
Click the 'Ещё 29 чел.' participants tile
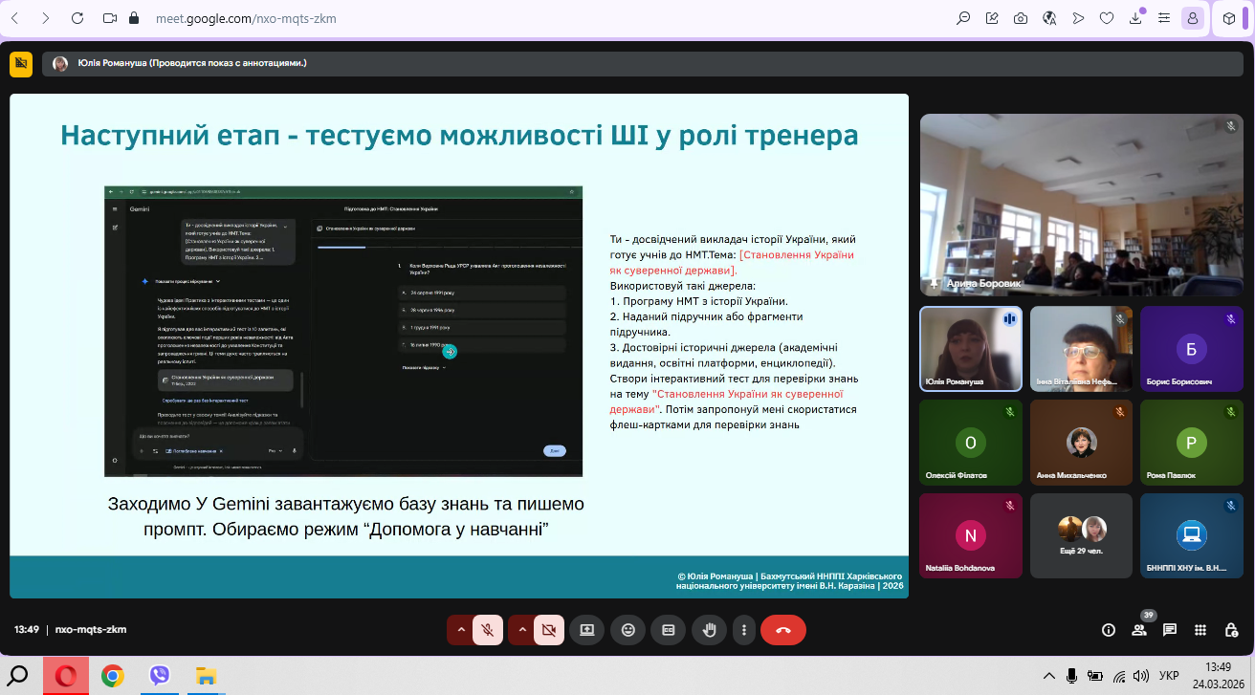tap(1081, 535)
